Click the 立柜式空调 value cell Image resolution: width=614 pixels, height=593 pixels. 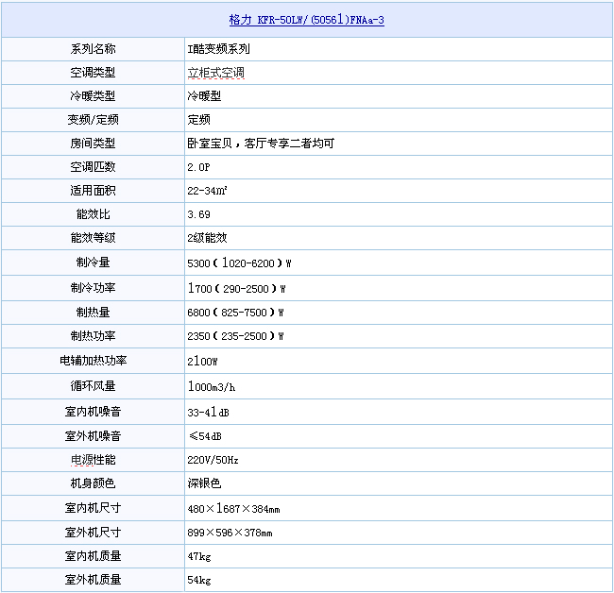pos(216,73)
